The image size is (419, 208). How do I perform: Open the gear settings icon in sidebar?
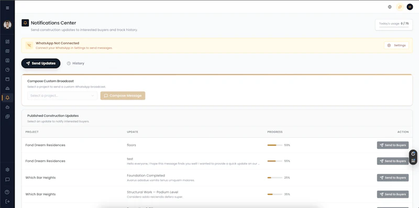click(x=7, y=170)
